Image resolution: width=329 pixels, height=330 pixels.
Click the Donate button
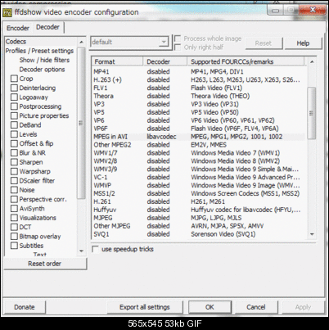[25, 307]
